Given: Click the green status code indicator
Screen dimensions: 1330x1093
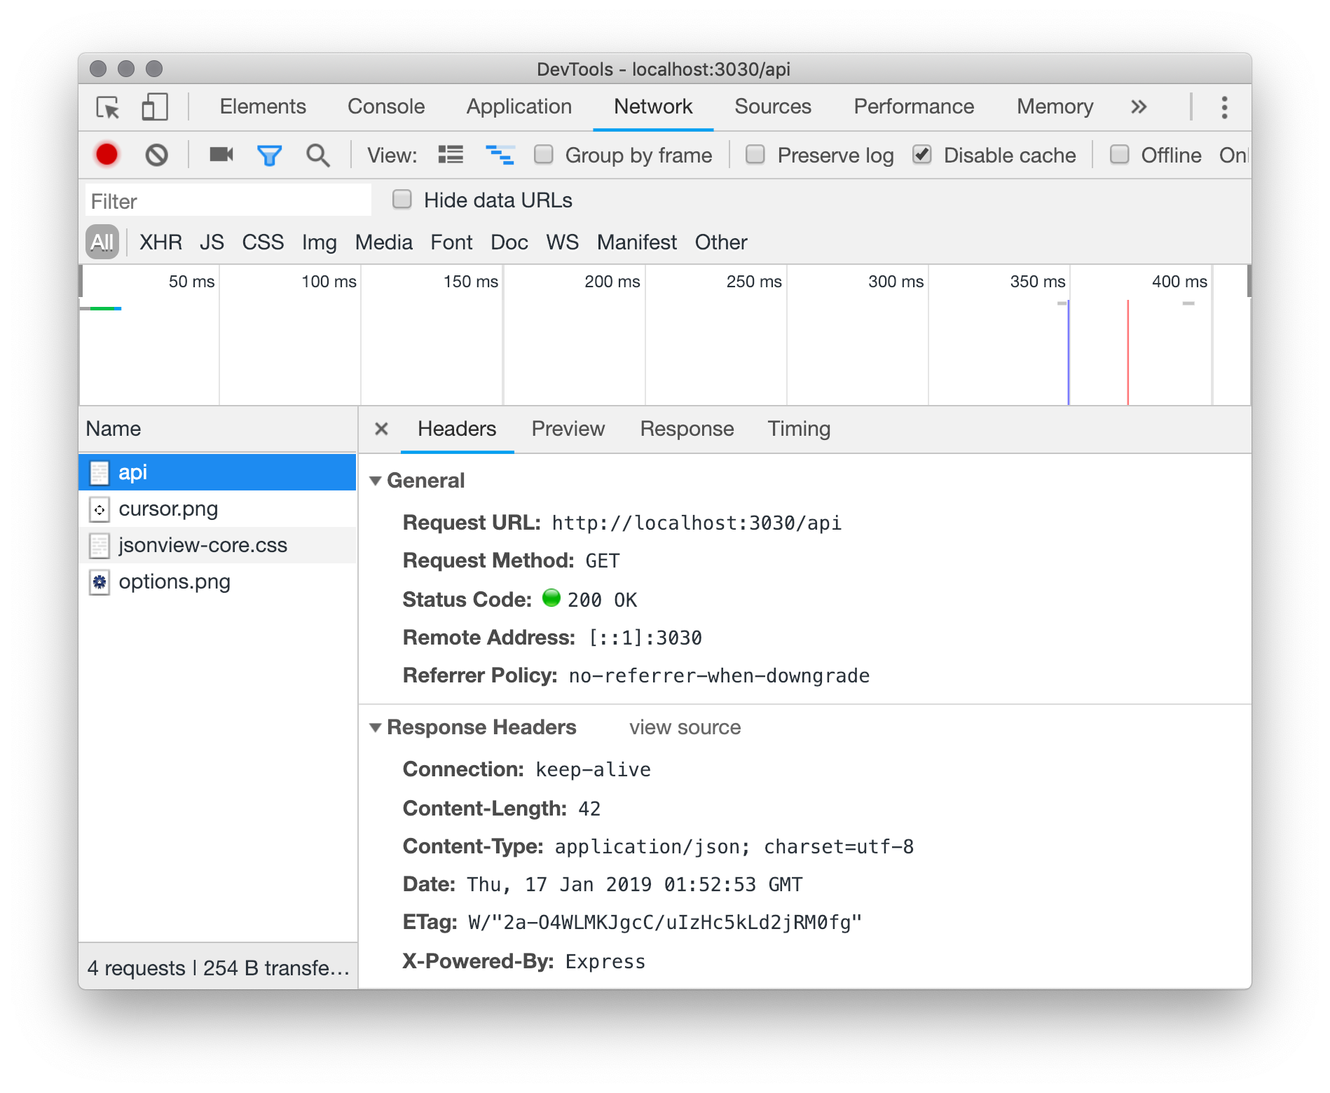Looking at the screenshot, I should 551,598.
